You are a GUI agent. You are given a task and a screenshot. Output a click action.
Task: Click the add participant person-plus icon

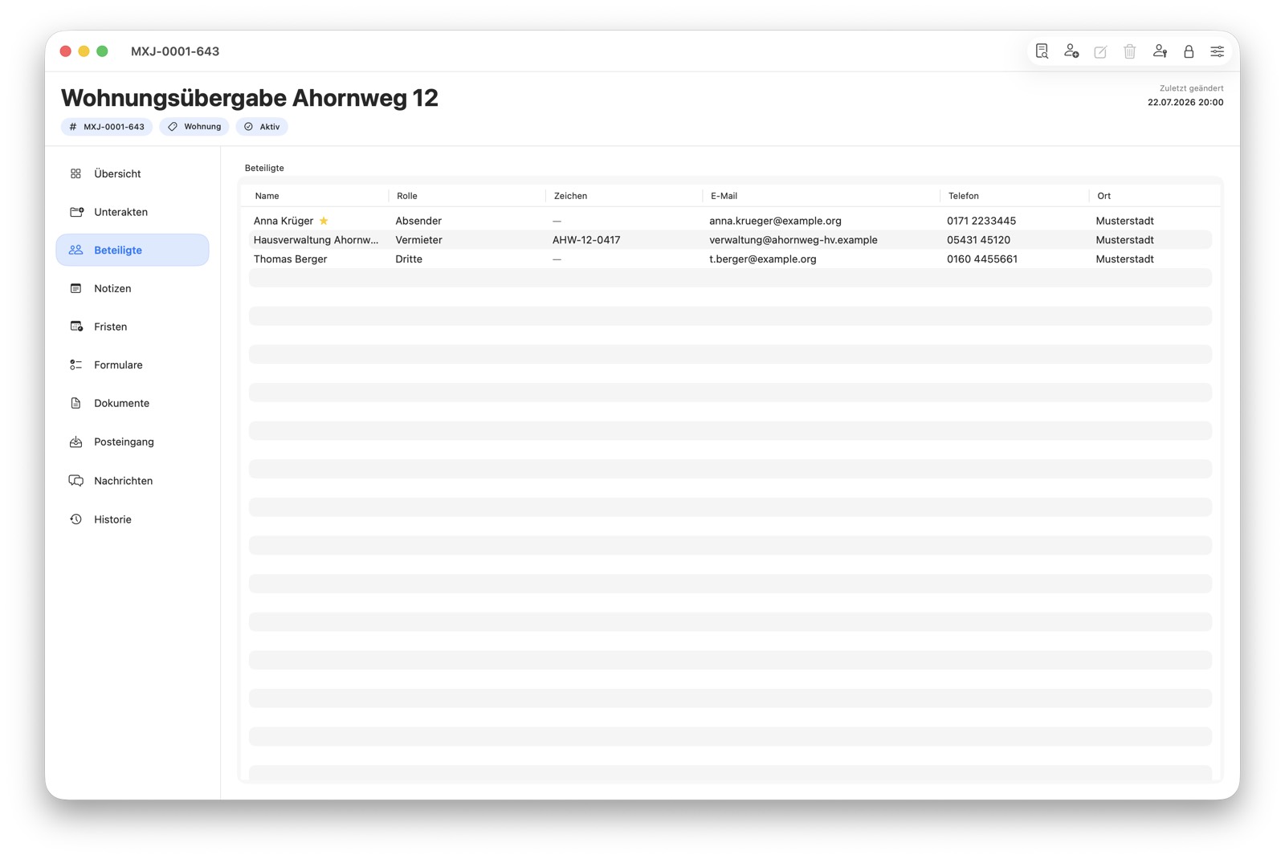1071,51
